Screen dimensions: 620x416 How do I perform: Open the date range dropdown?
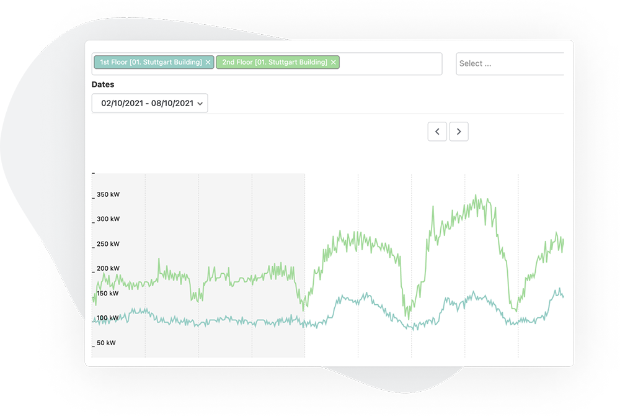149,103
